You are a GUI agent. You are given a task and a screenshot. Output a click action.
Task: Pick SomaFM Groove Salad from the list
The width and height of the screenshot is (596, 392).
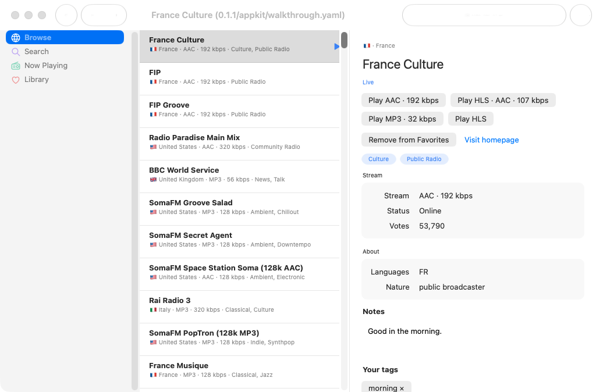pos(239,209)
